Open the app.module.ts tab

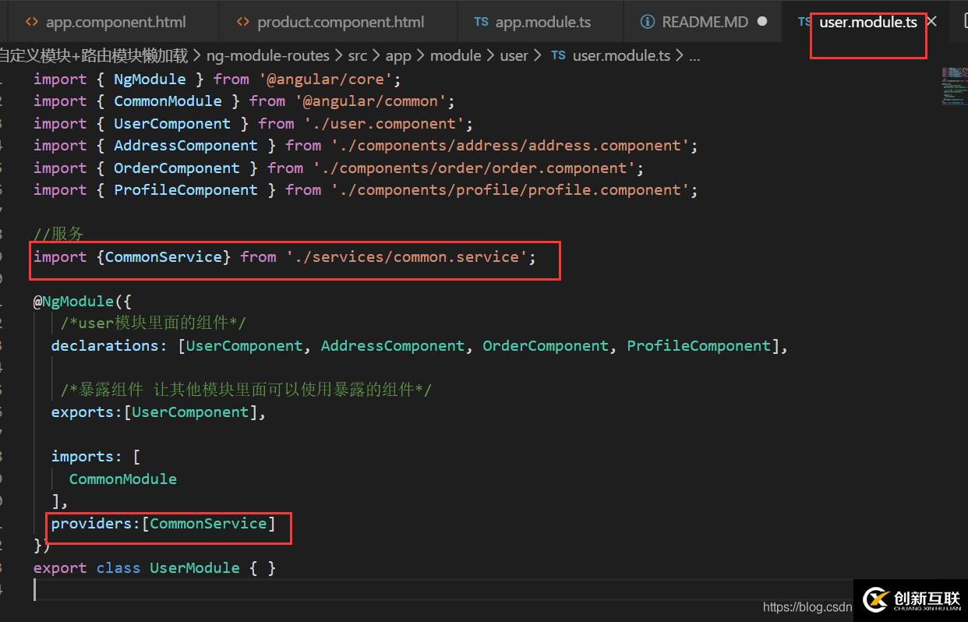pos(532,22)
